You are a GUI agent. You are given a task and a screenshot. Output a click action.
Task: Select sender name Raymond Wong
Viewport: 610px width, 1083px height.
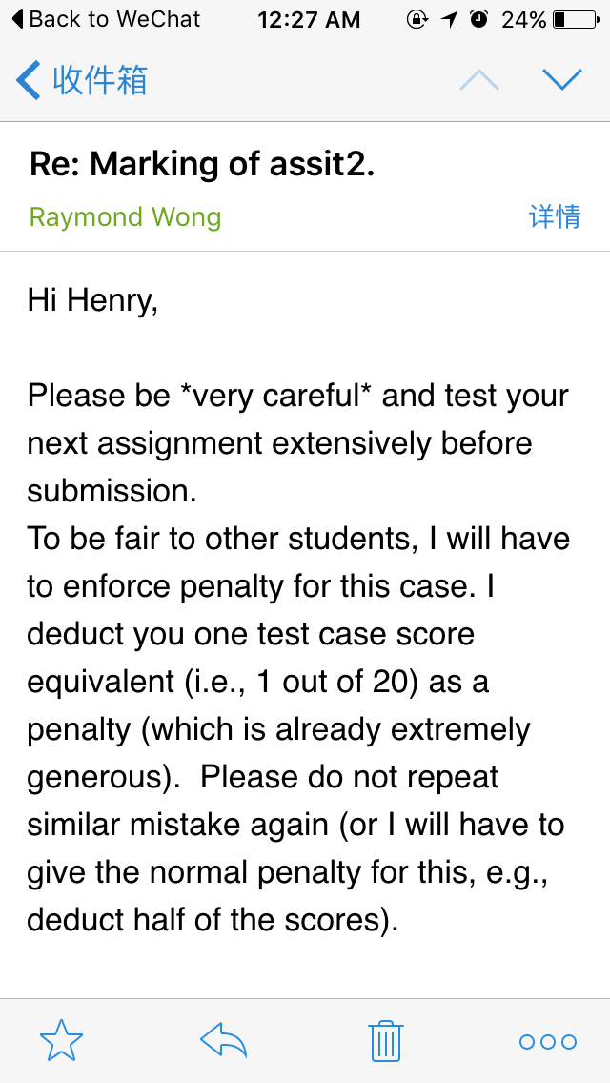coord(125,216)
